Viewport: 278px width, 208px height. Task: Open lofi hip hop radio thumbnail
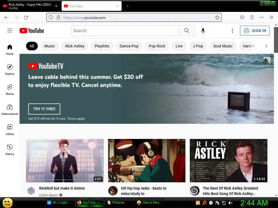point(147,161)
